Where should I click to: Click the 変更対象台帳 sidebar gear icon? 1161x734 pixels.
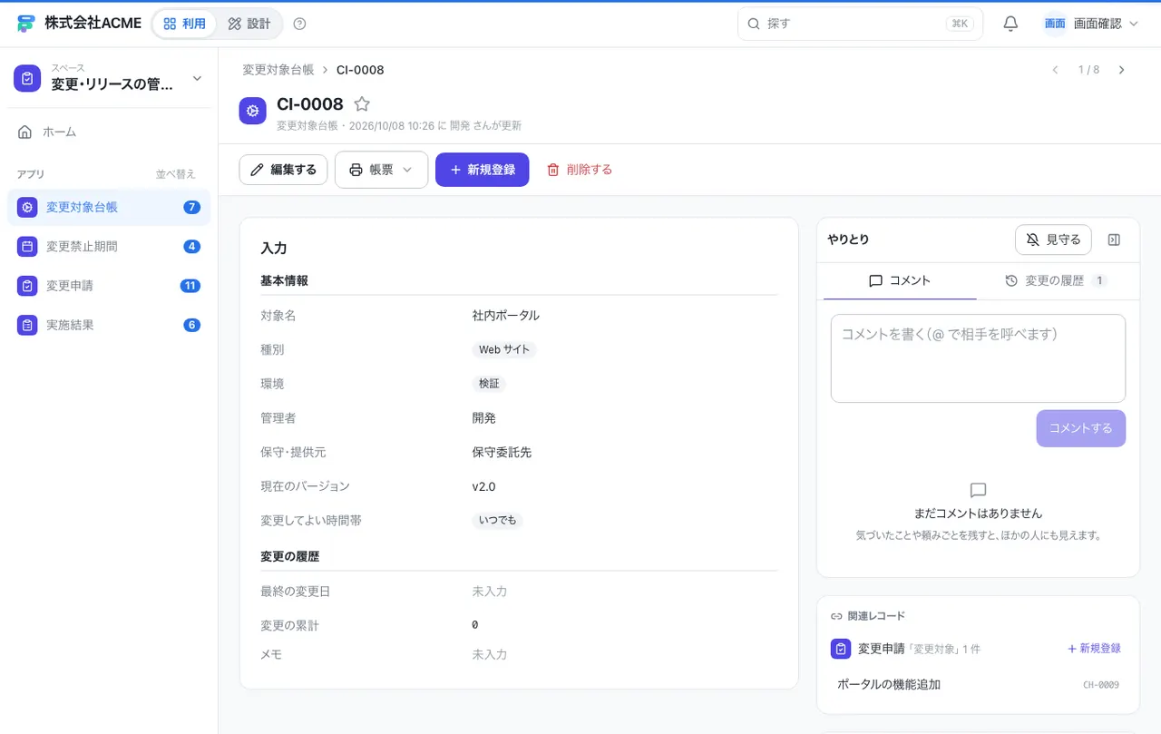pos(27,207)
